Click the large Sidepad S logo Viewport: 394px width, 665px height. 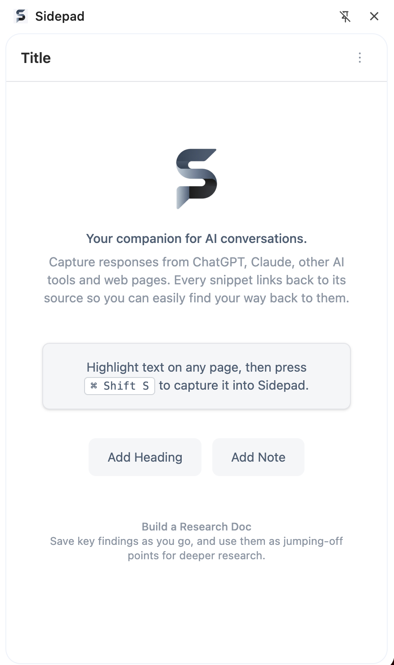pos(197,179)
